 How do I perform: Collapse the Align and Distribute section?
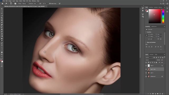[146, 42]
